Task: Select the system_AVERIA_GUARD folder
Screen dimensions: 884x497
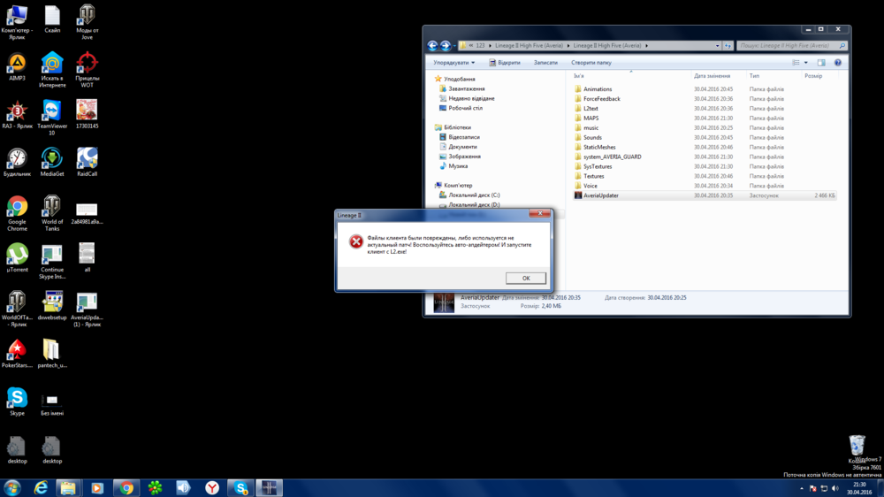Action: point(612,157)
